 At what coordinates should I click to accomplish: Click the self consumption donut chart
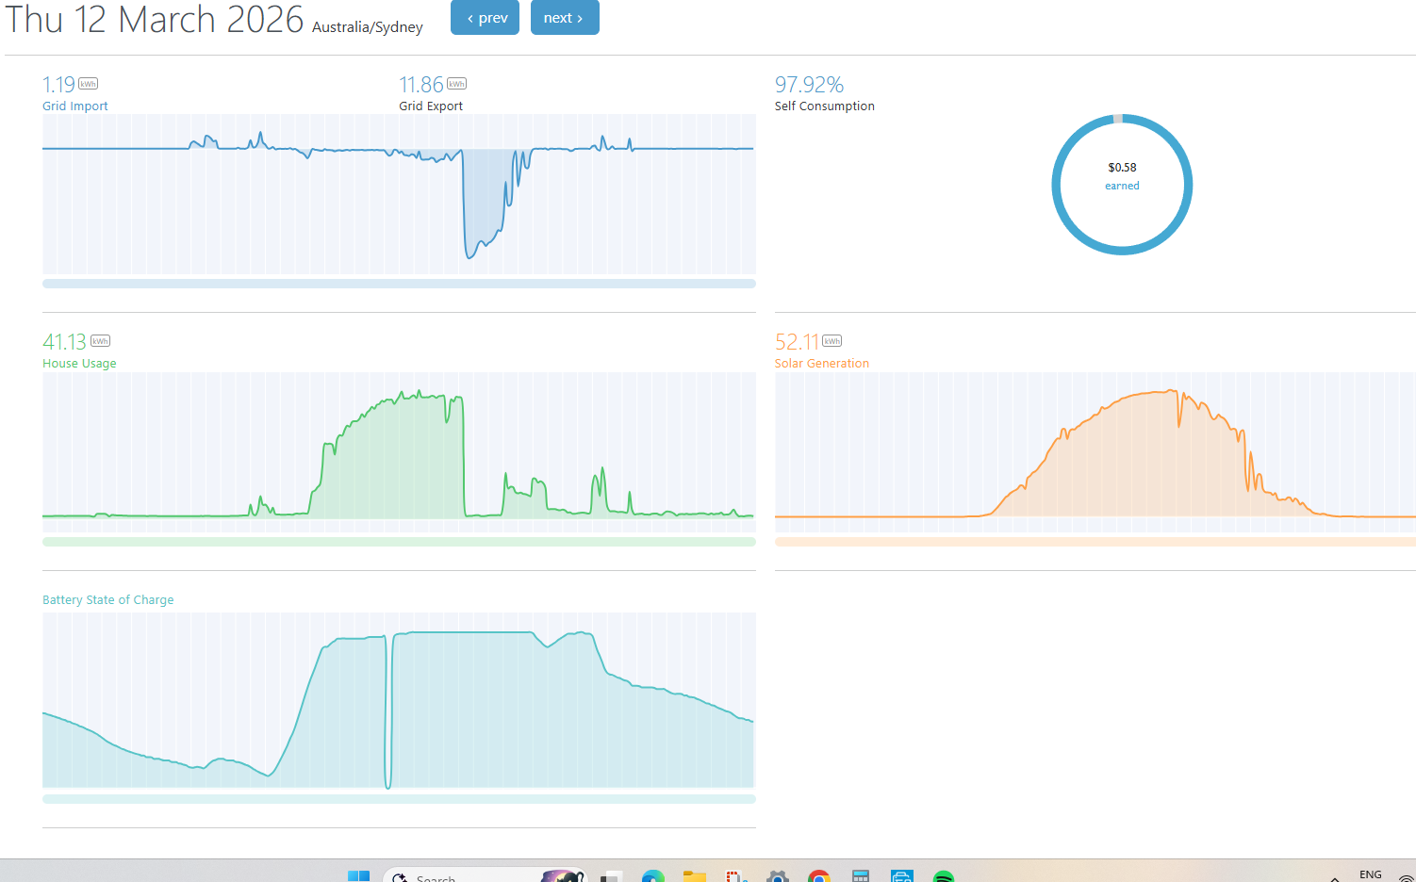coord(1122,185)
